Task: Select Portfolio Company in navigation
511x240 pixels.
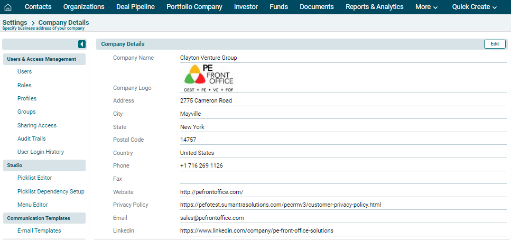Action: [x=194, y=7]
